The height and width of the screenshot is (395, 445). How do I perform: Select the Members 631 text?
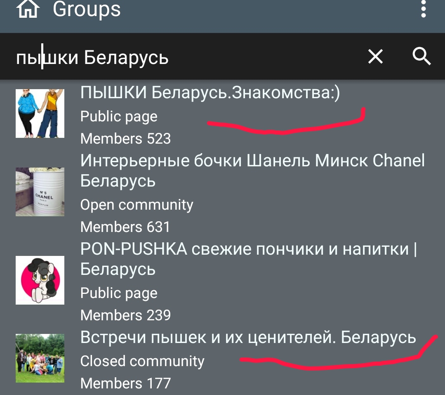pos(125,227)
